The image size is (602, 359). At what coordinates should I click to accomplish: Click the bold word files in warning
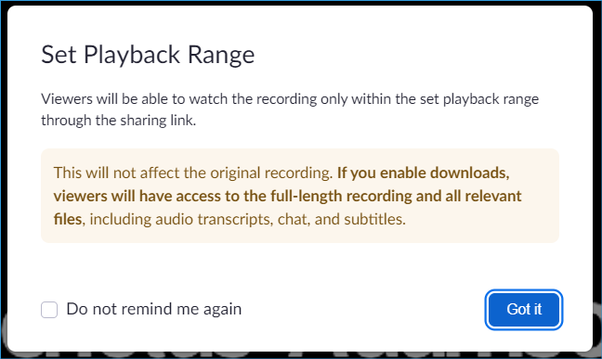[x=68, y=219]
